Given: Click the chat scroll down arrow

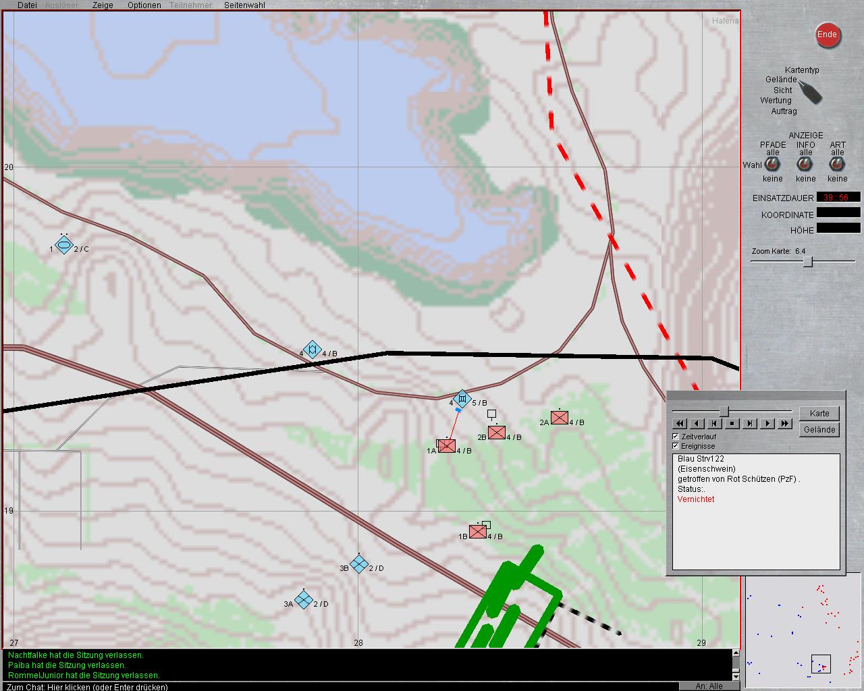Looking at the screenshot, I should coord(736,676).
